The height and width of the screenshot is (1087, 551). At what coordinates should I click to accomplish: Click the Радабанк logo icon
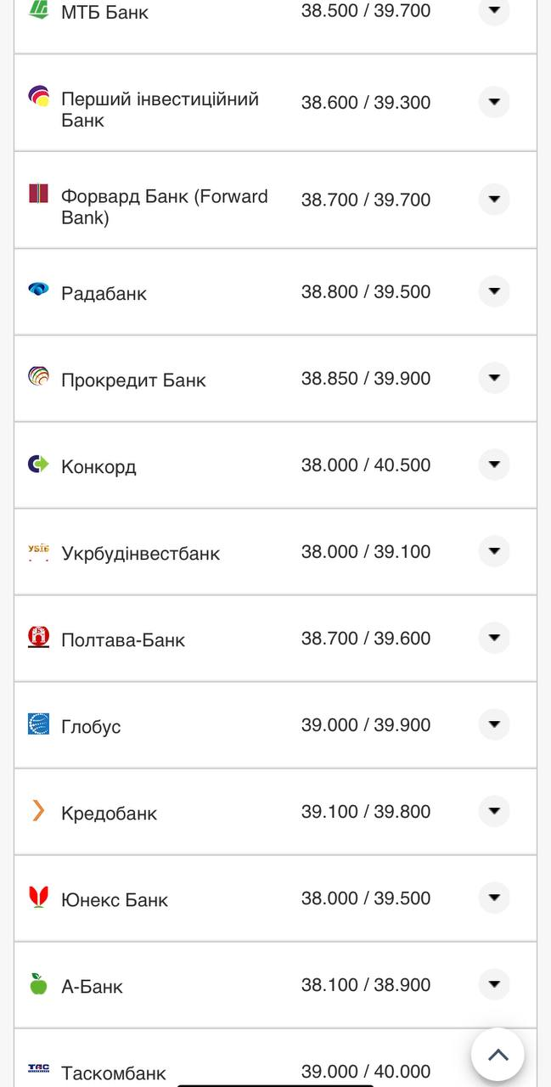tap(38, 290)
